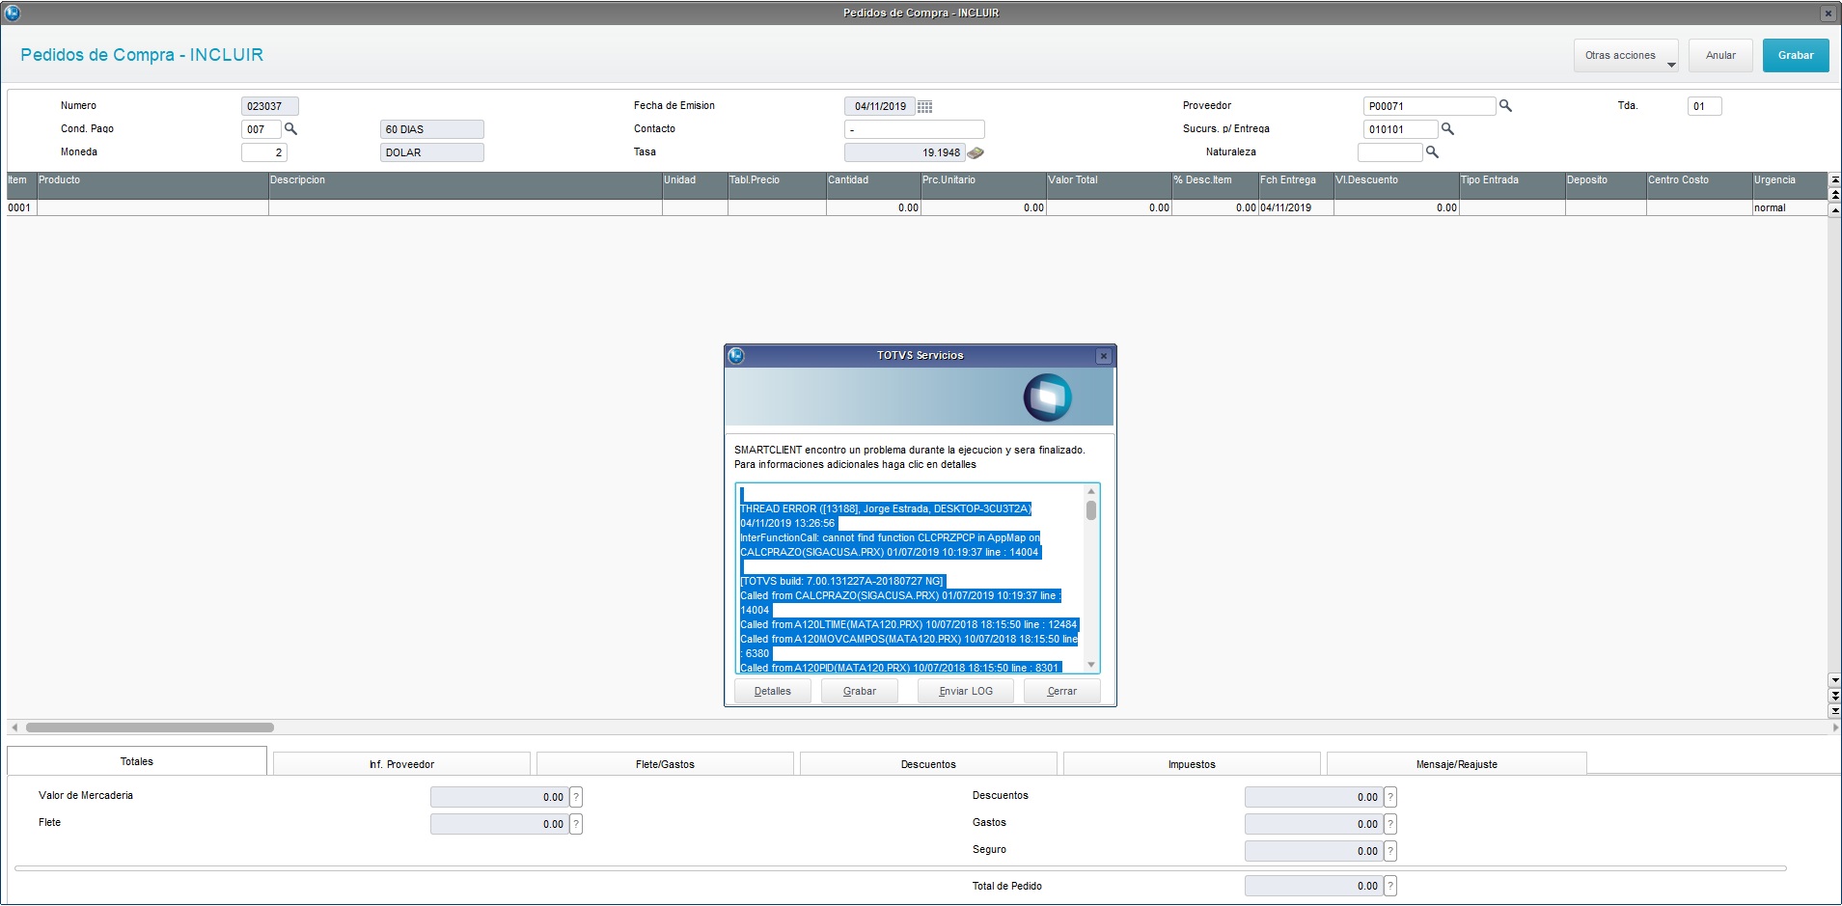Open the Proveedor search magnifier
The height and width of the screenshot is (906, 1842).
(x=1505, y=105)
